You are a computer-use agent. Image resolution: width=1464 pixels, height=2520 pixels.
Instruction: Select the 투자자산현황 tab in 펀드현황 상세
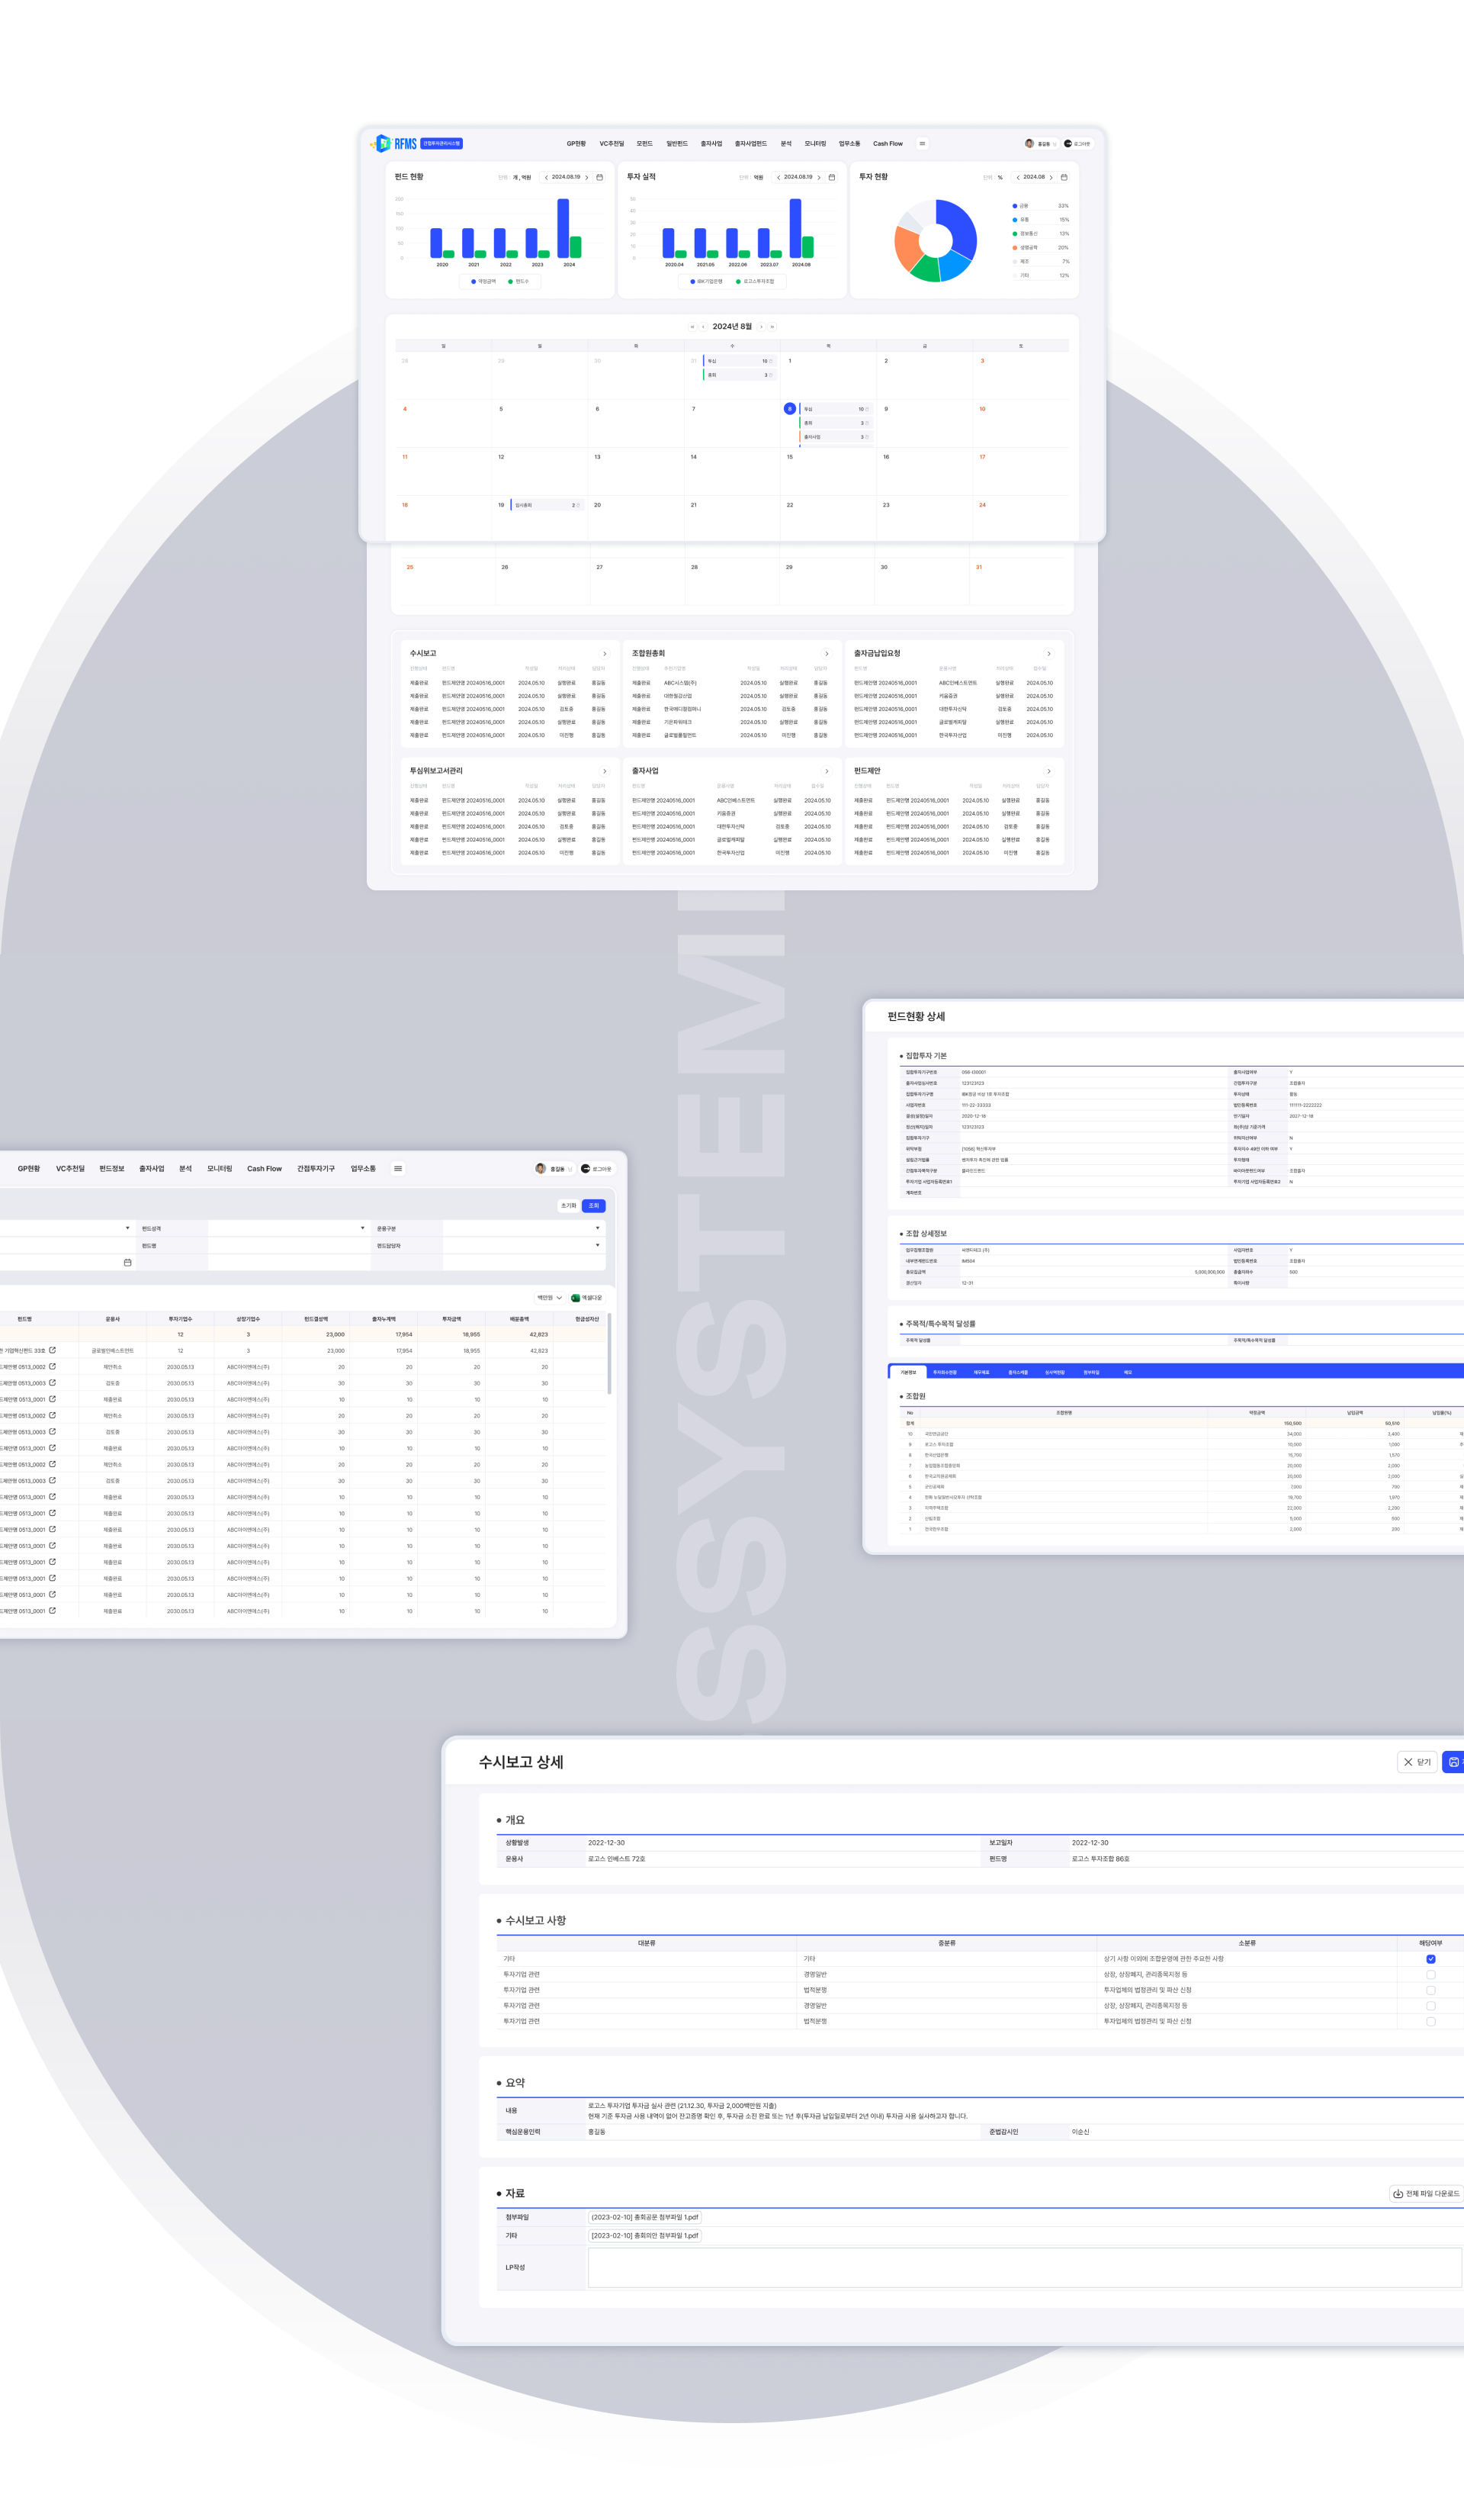944,1372
